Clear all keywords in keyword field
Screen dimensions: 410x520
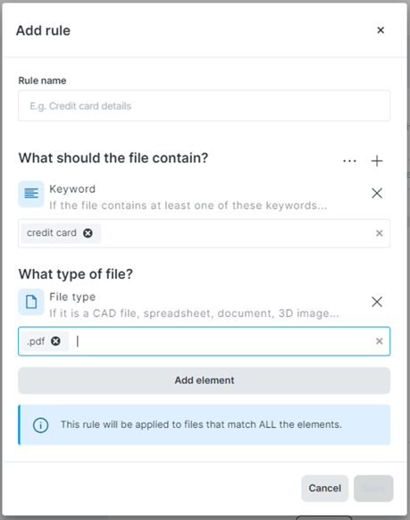click(380, 233)
